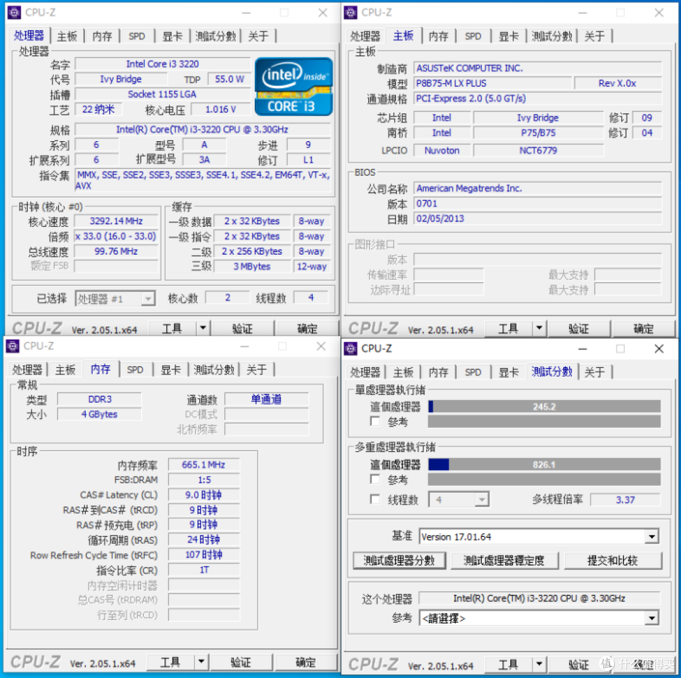
Task: Click 验证 button in bottom-left window
Action: point(241,662)
